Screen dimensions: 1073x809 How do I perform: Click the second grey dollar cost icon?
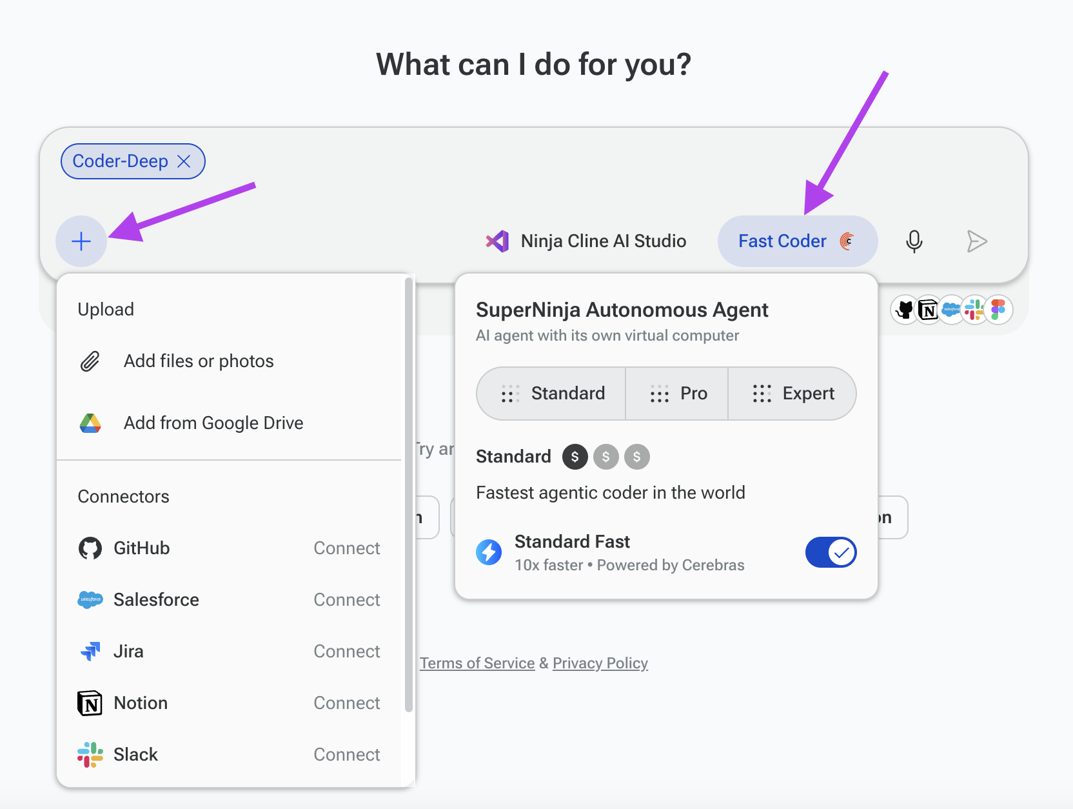(x=606, y=457)
